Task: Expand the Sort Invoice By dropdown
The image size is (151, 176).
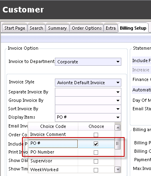Action: tap(118, 109)
